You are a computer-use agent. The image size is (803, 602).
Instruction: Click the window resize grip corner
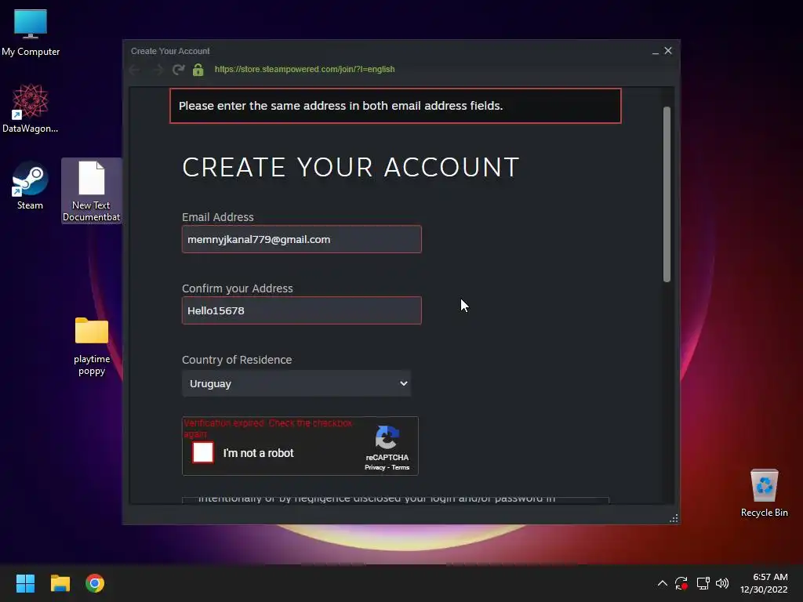pos(674,519)
